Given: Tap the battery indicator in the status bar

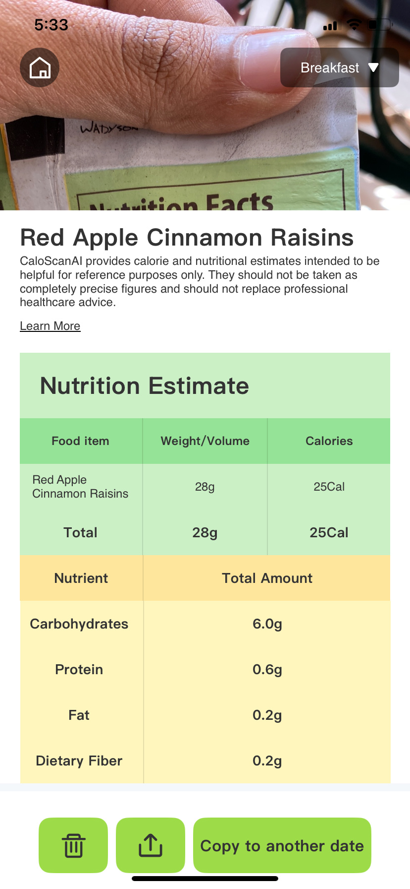Looking at the screenshot, I should click(x=378, y=25).
